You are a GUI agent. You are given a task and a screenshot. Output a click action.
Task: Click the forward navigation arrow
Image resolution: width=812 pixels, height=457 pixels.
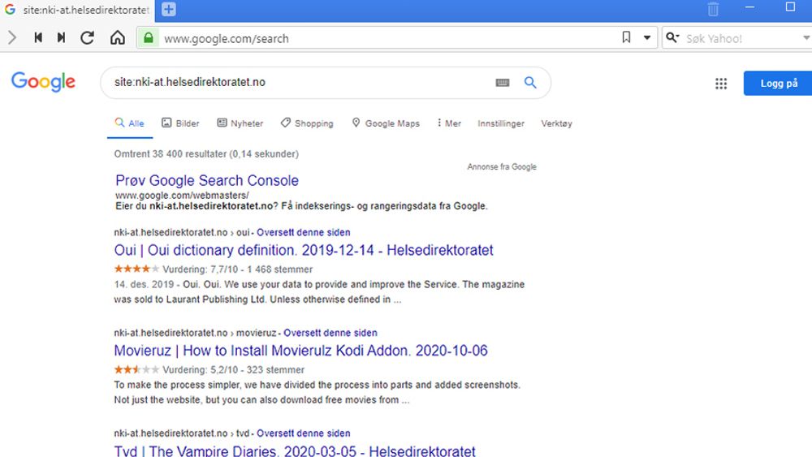(x=12, y=38)
